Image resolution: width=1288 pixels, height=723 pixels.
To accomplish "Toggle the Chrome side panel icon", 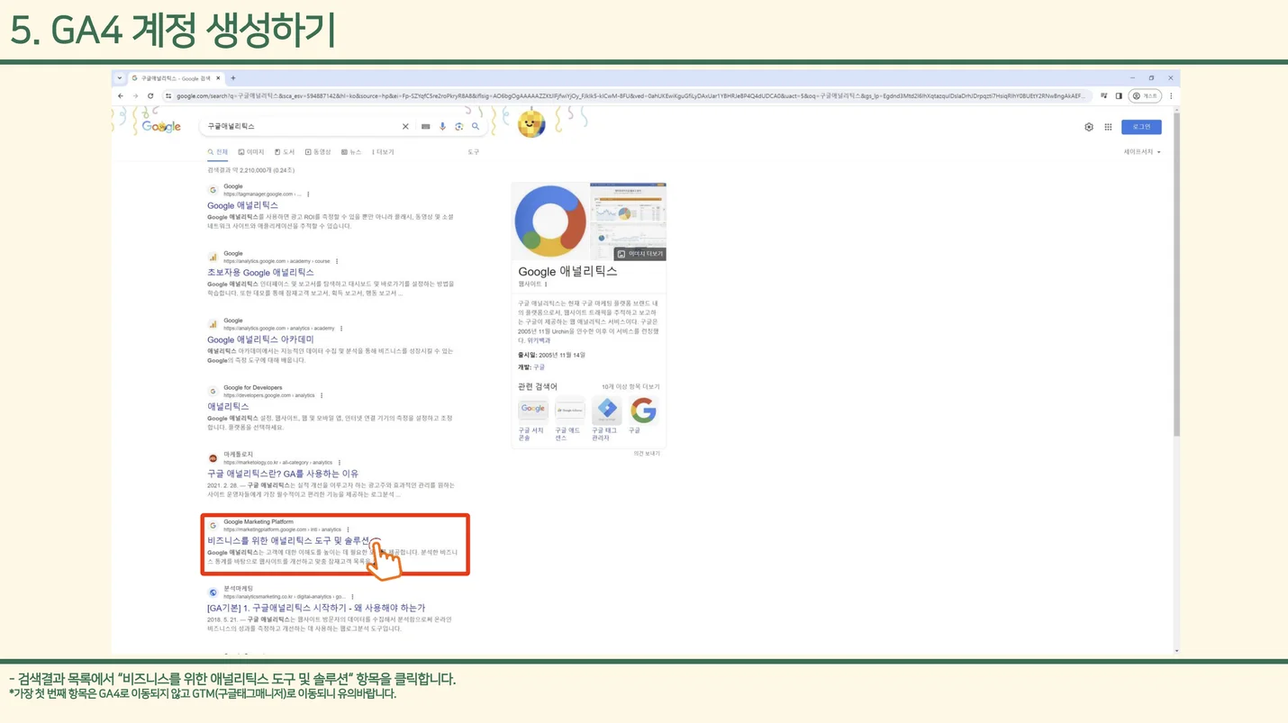I will 1119,96.
